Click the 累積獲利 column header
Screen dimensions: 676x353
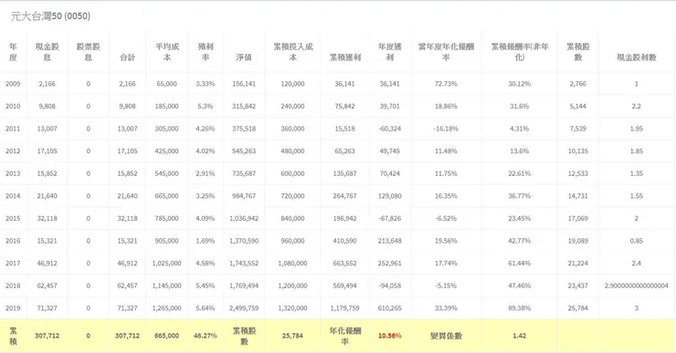click(345, 57)
